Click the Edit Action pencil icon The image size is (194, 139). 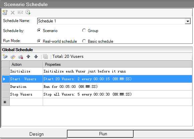13,57
